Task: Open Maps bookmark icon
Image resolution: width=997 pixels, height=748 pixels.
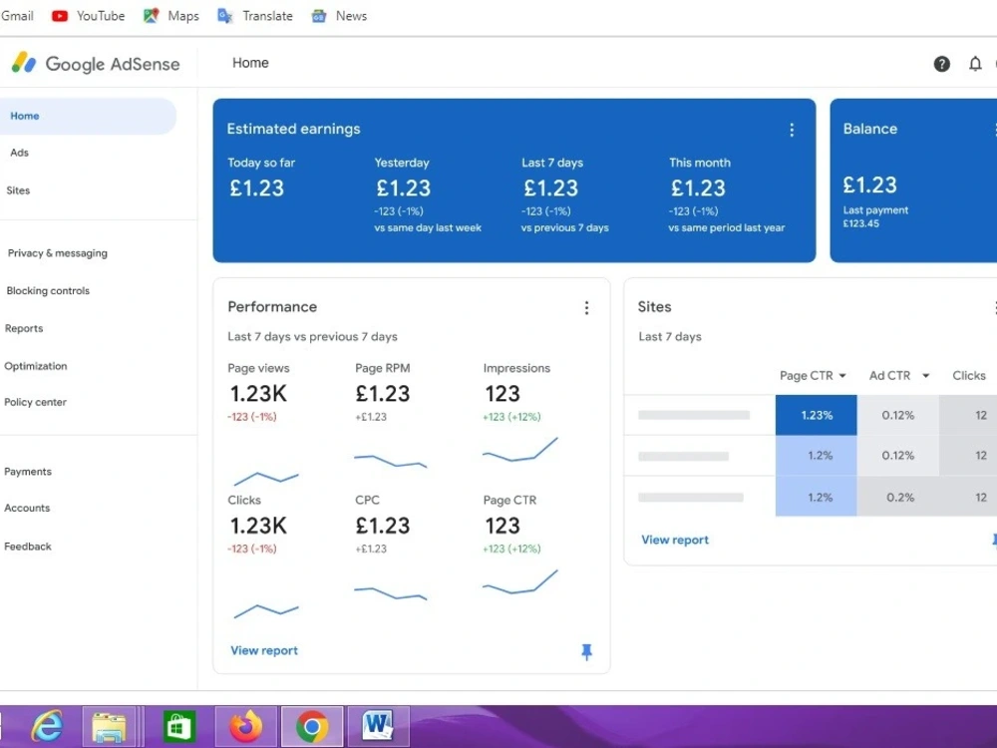Action: 151,16
